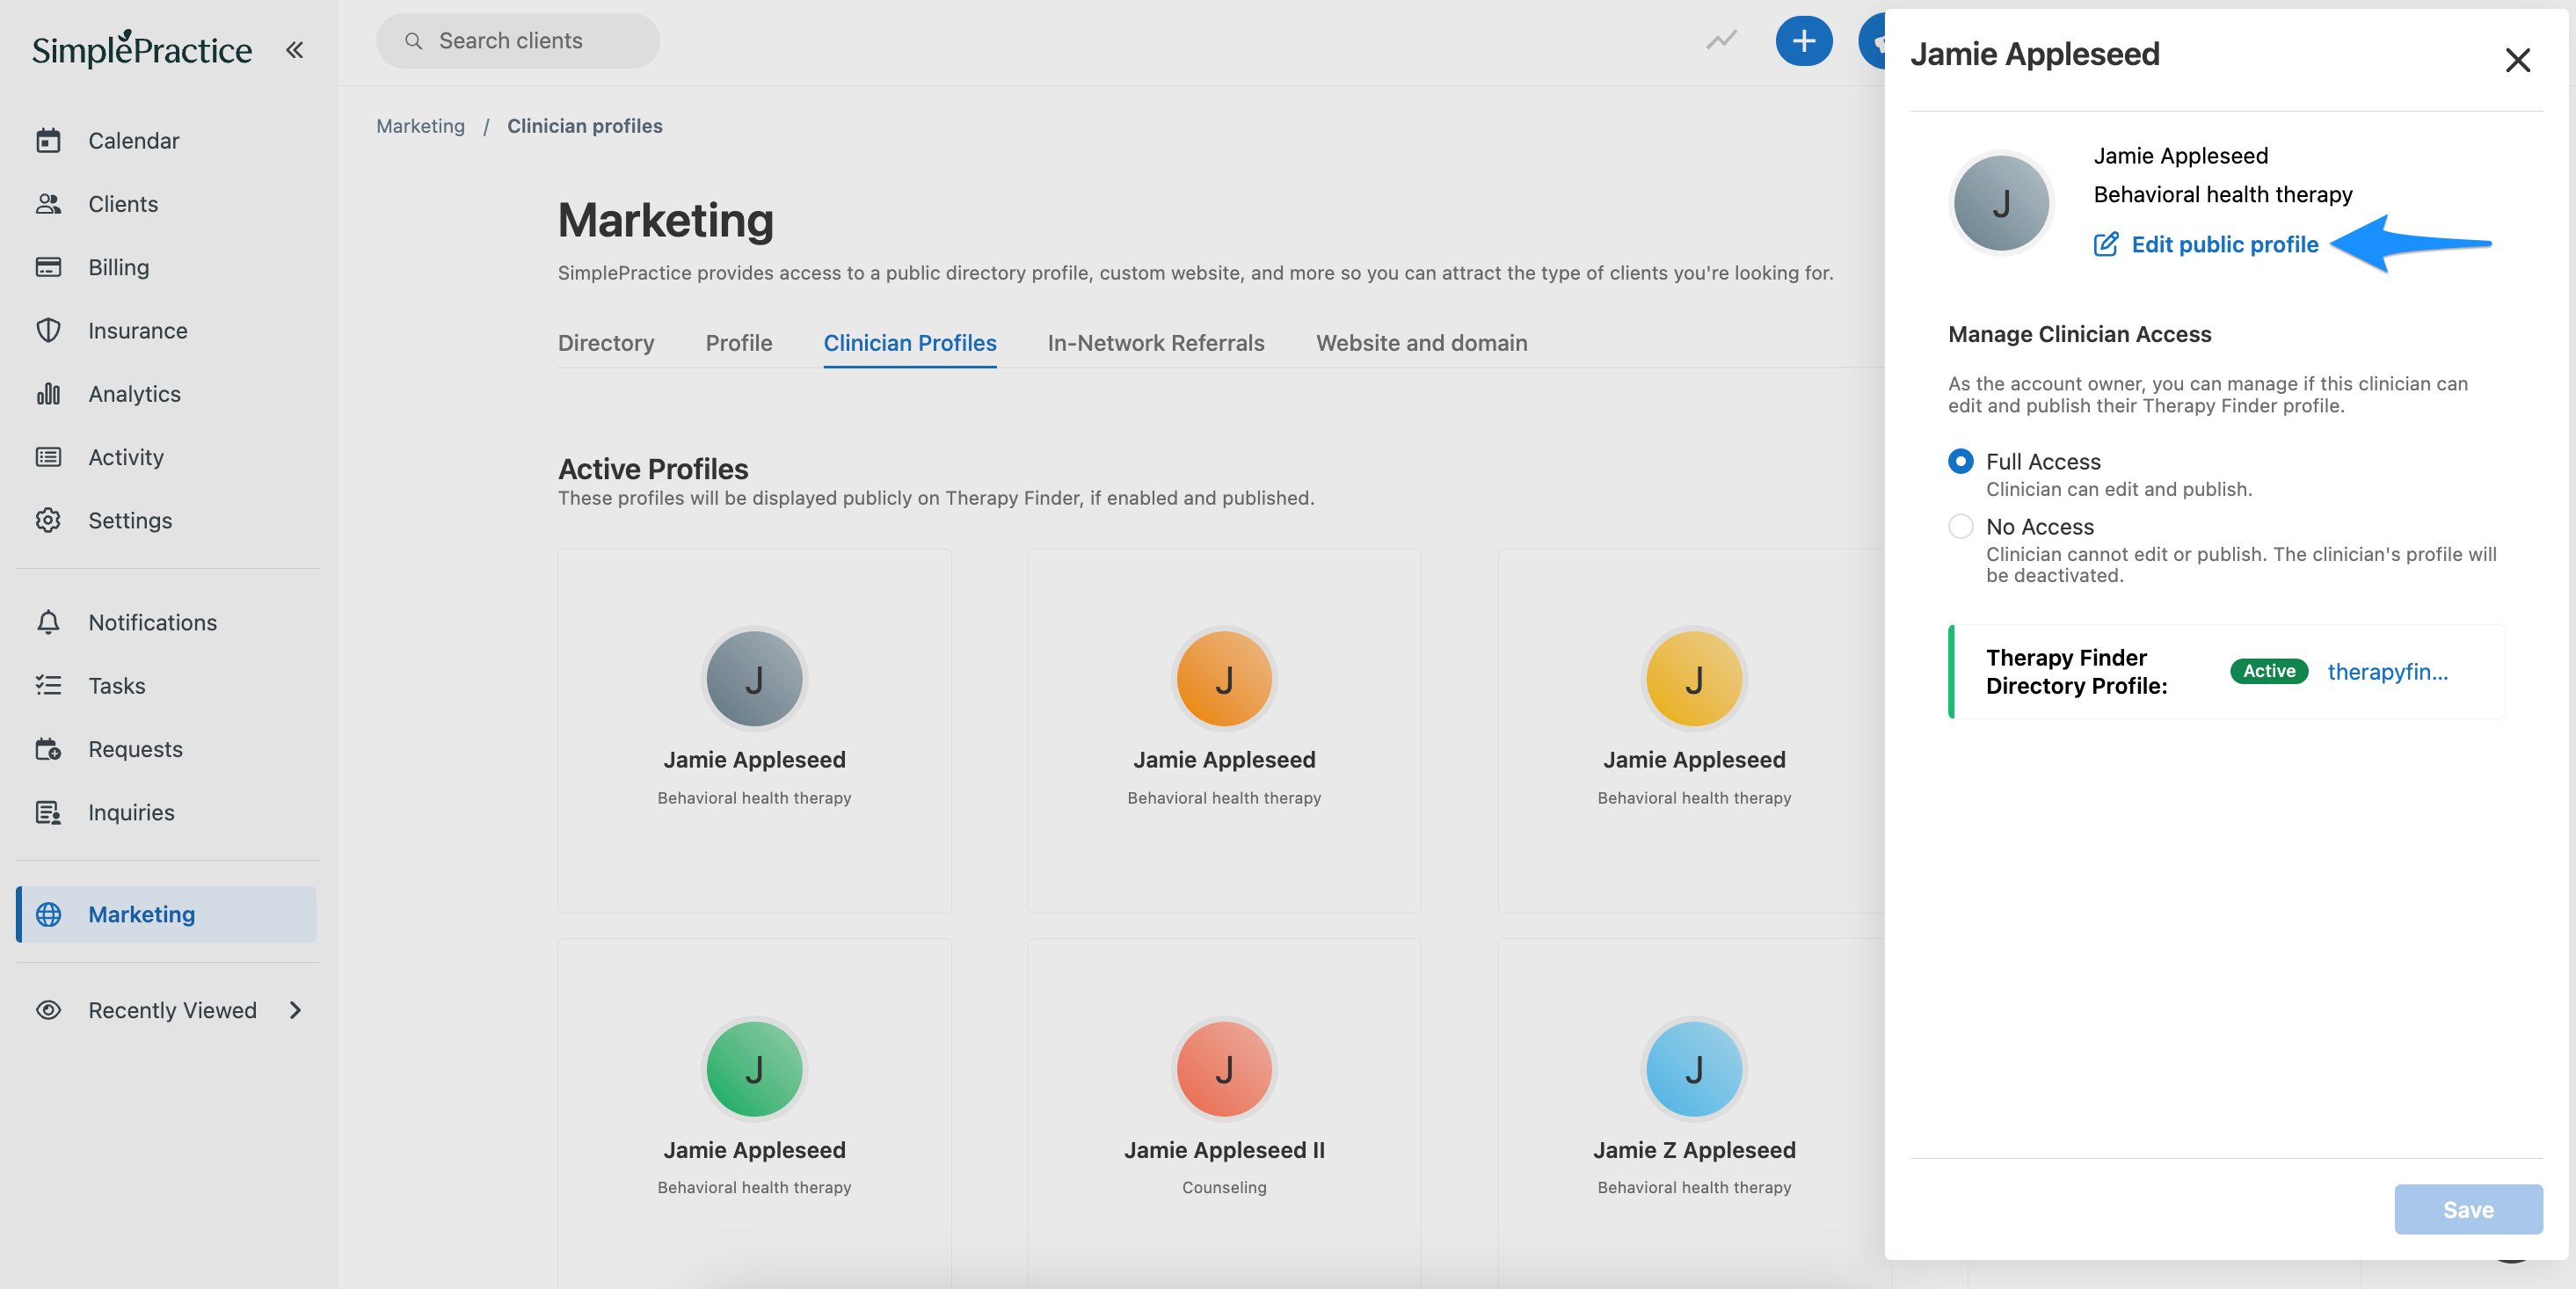The height and width of the screenshot is (1289, 2576).
Task: Click the magnifier icon in search box
Action: coord(413,41)
